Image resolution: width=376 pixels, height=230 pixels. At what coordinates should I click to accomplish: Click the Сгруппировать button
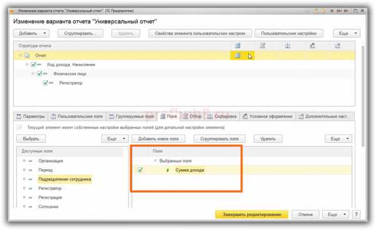tap(80, 33)
